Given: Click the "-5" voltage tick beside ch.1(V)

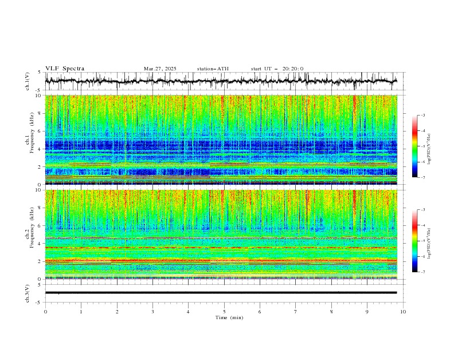Looking at the screenshot, I should point(38,90).
